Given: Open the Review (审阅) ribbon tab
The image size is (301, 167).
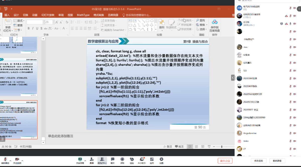Looking at the screenshot, I should [x=61, y=15].
